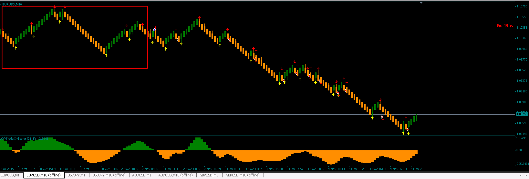
Task: Go to the AUDUSD,M10 (offline) tab
Action: pyautogui.click(x=175, y=175)
